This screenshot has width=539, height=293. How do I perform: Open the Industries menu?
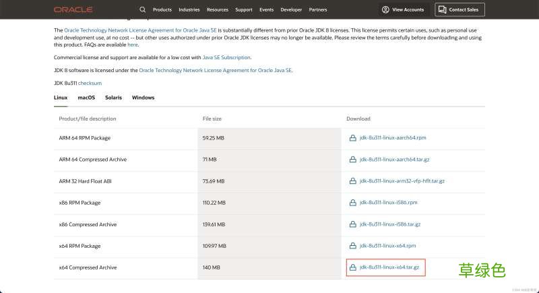[x=189, y=10]
